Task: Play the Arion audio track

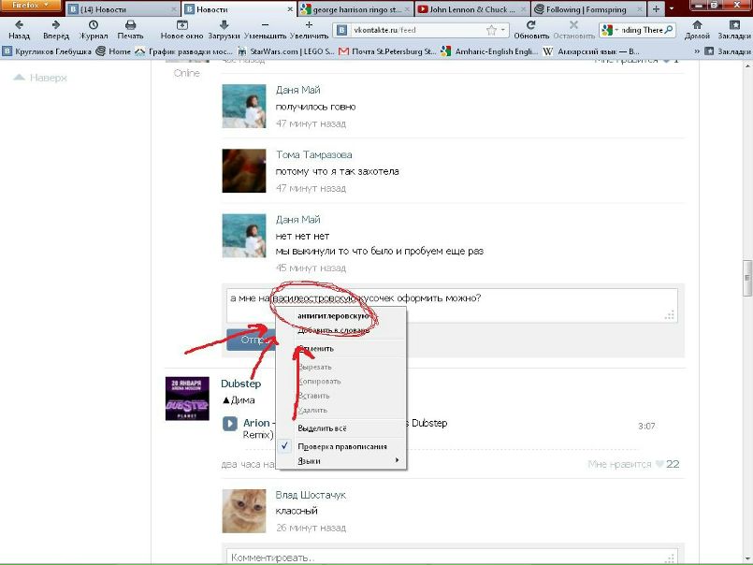Action: pos(230,424)
